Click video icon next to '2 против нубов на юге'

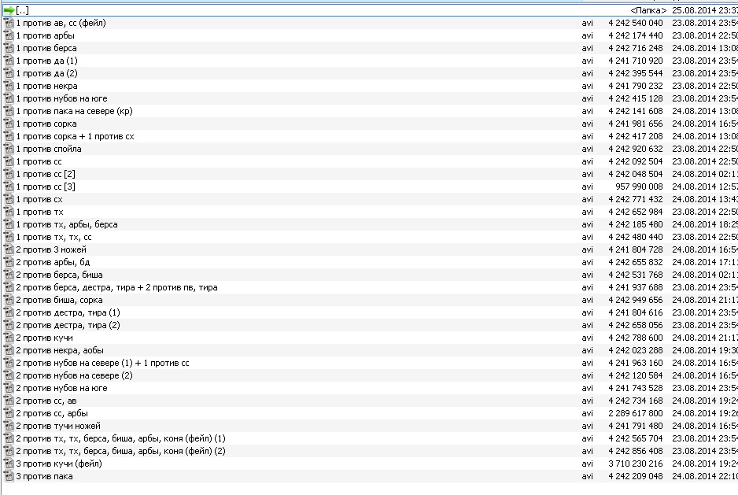[9, 388]
